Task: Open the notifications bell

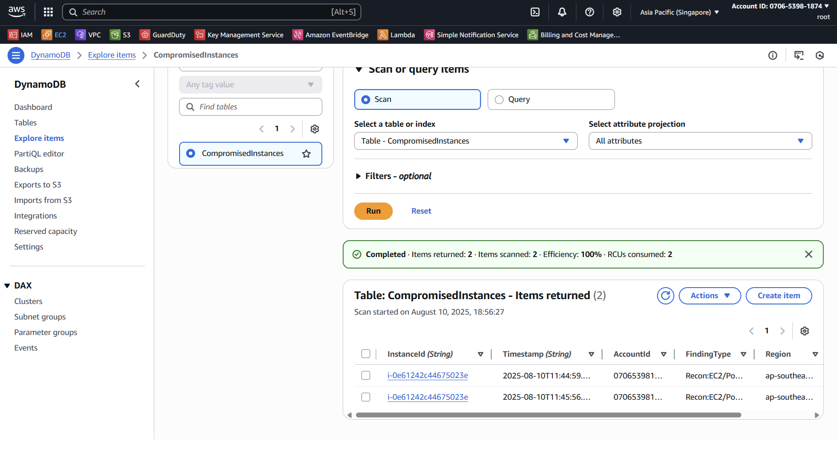Action: click(562, 12)
